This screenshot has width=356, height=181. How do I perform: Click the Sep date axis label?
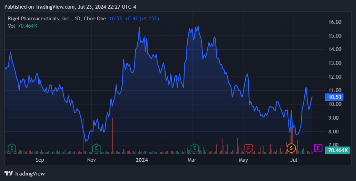pos(40,160)
